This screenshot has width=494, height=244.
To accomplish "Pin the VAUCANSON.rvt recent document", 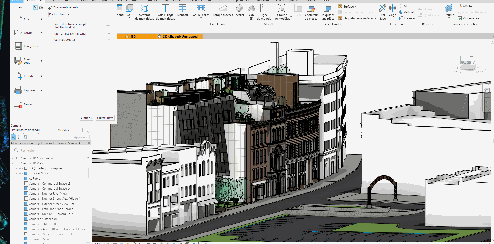I will pyautogui.click(x=109, y=40).
